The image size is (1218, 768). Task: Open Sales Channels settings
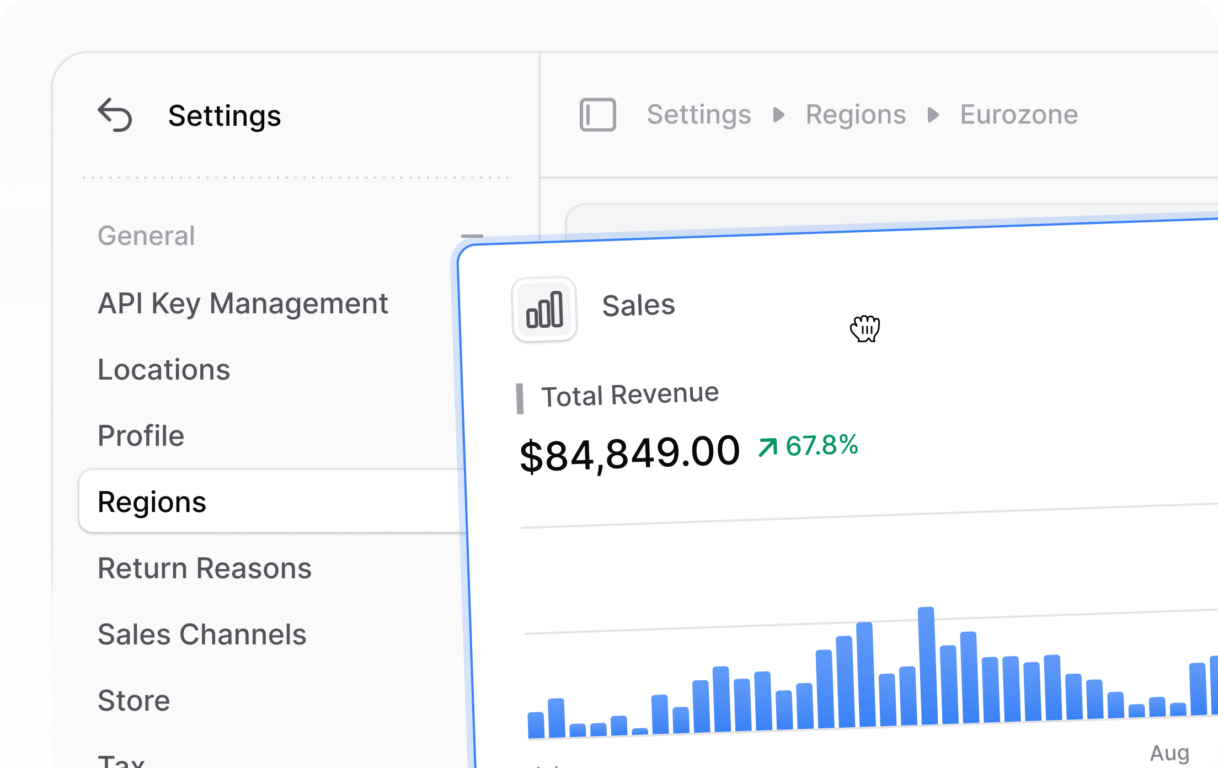[202, 634]
